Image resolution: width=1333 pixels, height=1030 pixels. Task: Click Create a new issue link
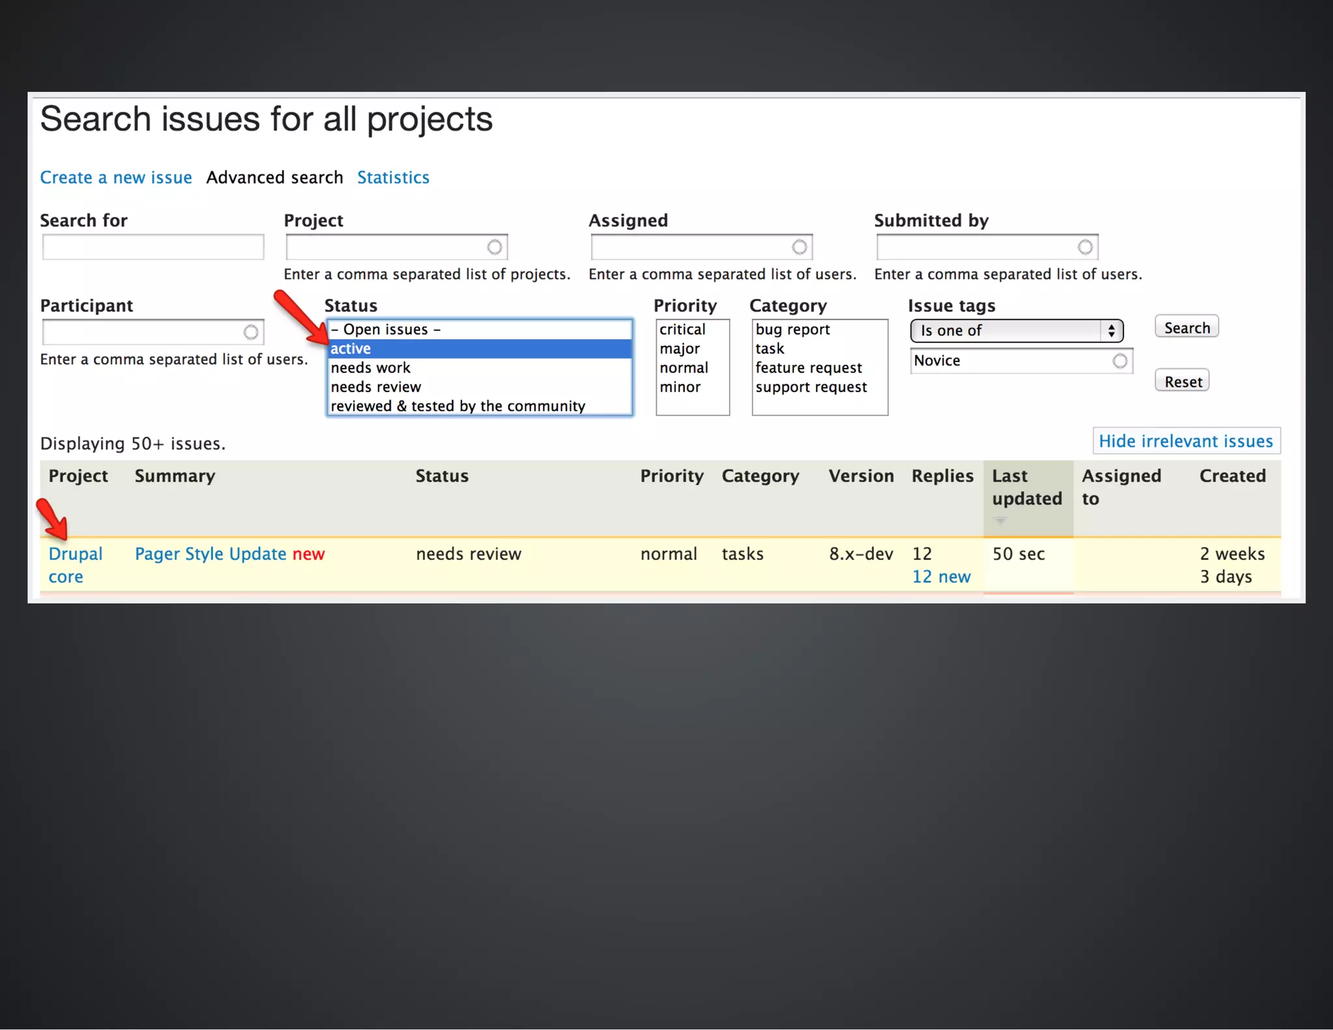[116, 178]
